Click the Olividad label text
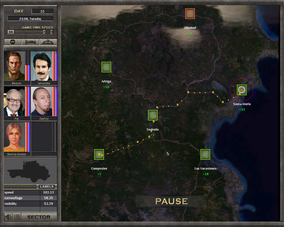 190,27
